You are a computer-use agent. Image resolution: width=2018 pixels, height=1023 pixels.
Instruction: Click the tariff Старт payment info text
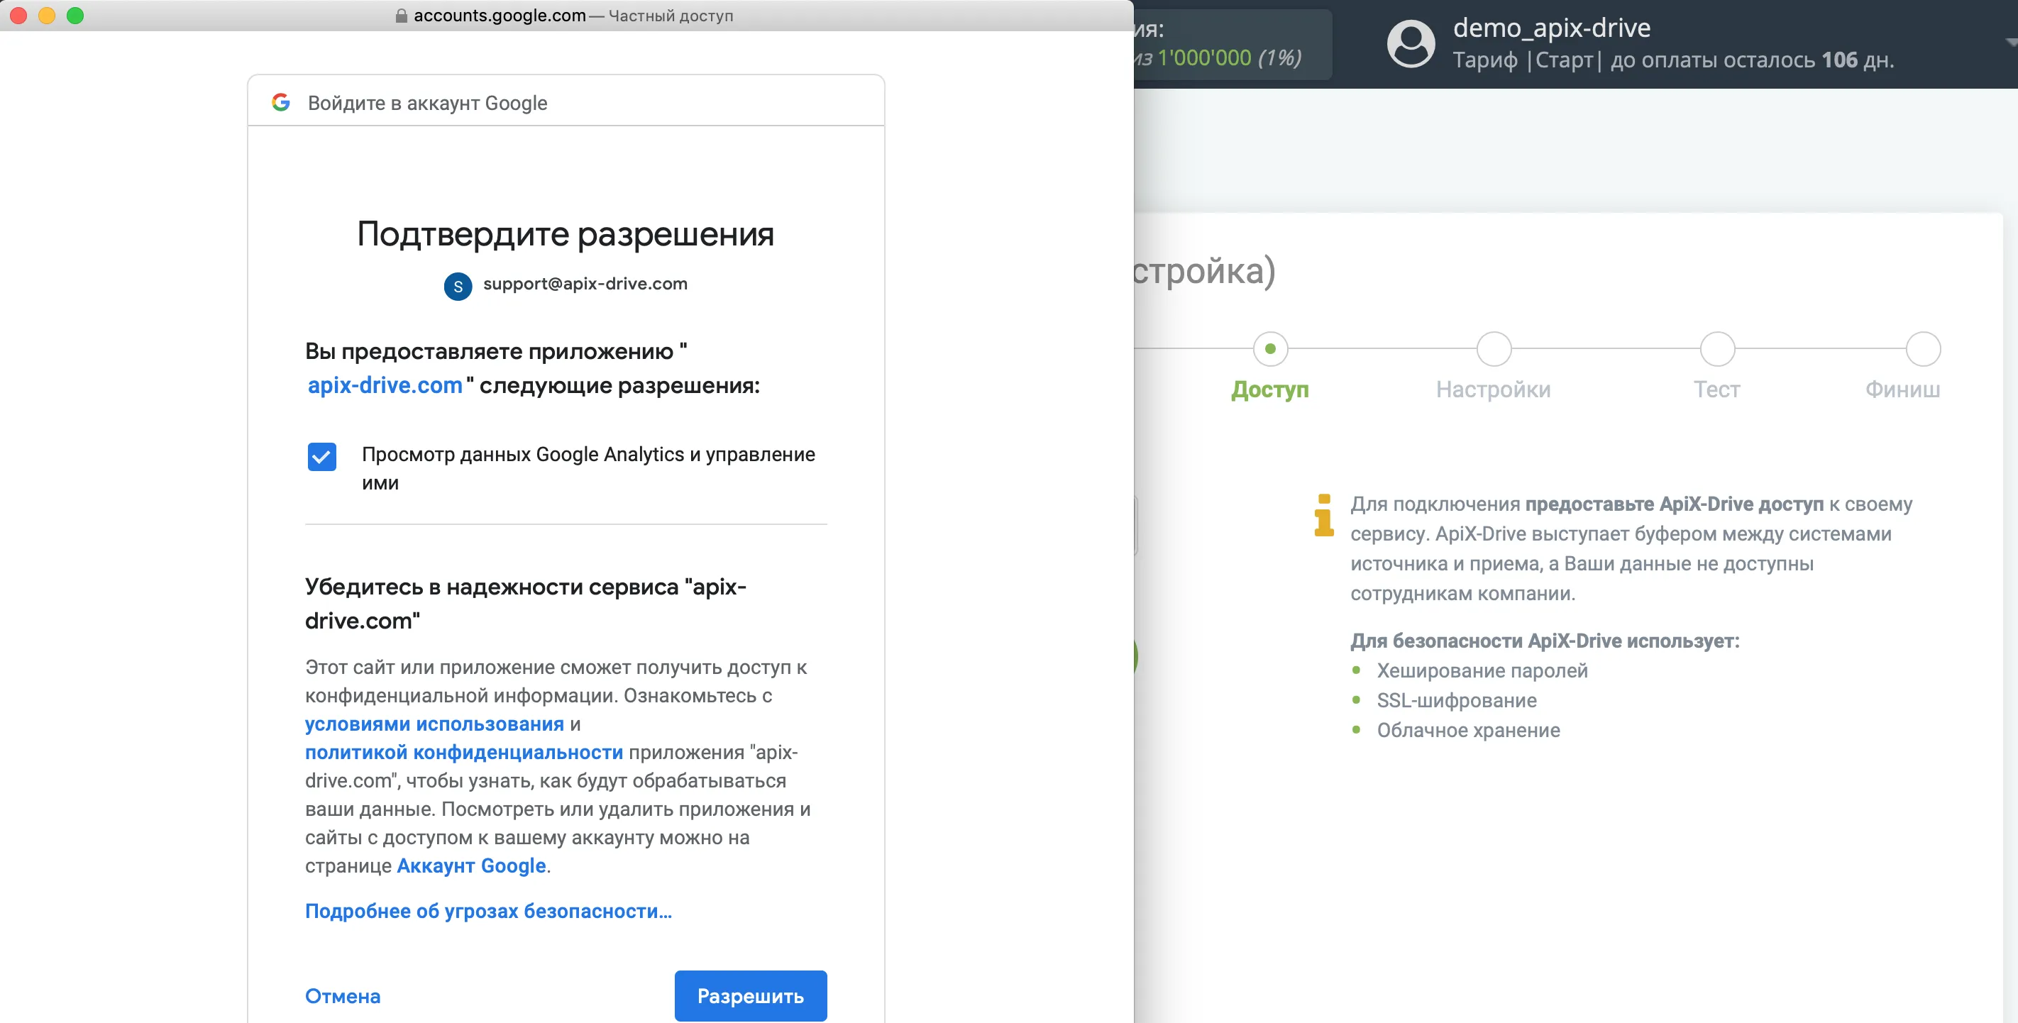(1673, 60)
